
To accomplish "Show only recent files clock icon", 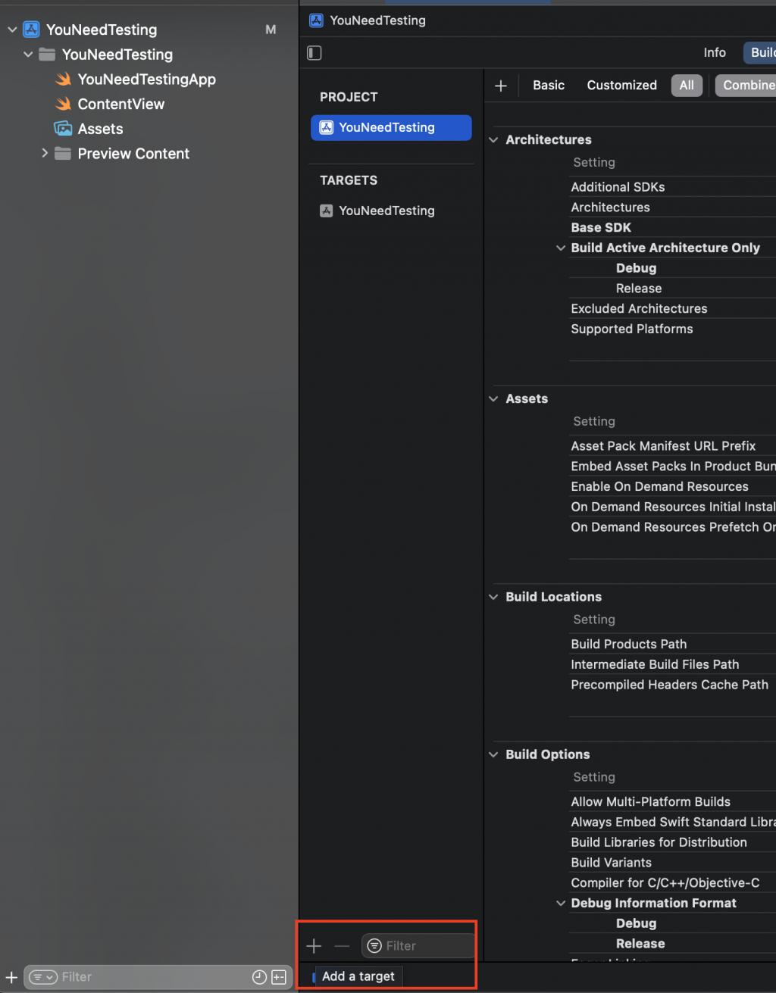I will [259, 977].
